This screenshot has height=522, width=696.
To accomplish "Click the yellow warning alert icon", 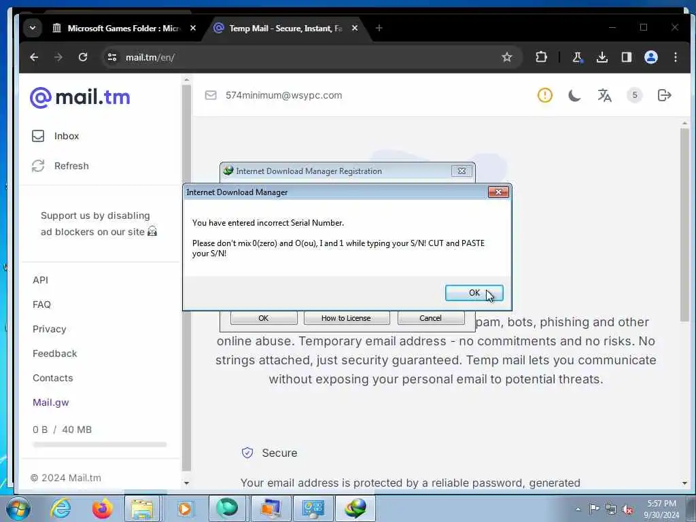I will click(544, 95).
